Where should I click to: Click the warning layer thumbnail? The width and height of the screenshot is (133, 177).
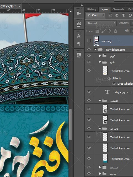[96, 41]
